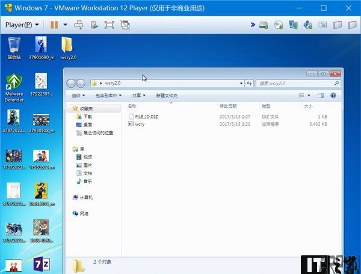
Task: Click the Explorer back navigation button
Action: coord(72,83)
